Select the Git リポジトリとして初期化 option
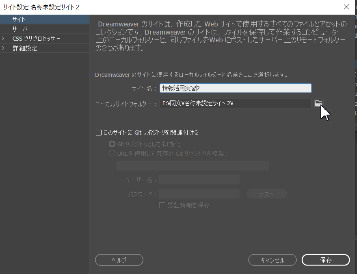The image size is (357, 274). pyautogui.click(x=112, y=143)
